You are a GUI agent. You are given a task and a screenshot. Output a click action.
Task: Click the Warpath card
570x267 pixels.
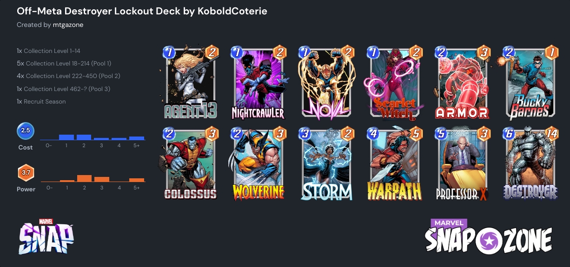coord(395,163)
